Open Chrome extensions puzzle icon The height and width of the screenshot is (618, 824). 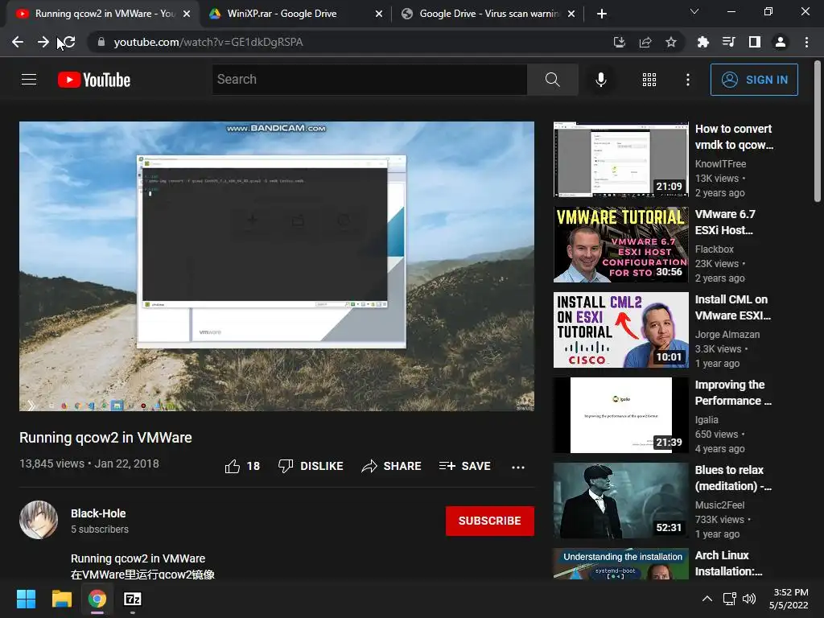[702, 42]
